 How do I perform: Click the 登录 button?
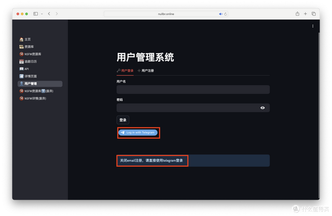123,120
